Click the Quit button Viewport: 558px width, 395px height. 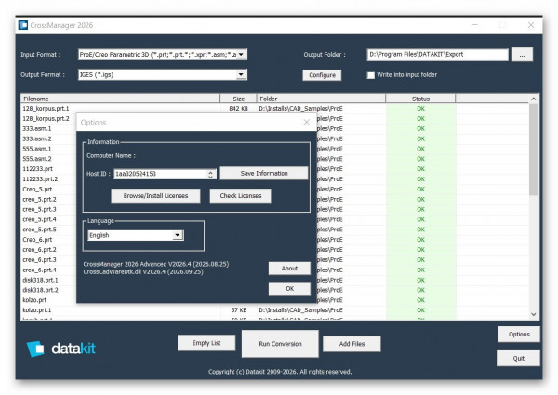pyautogui.click(x=519, y=359)
